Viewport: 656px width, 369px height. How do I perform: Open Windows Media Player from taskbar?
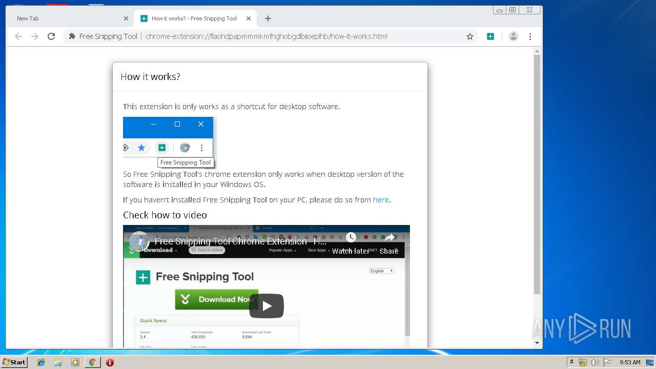[x=75, y=362]
